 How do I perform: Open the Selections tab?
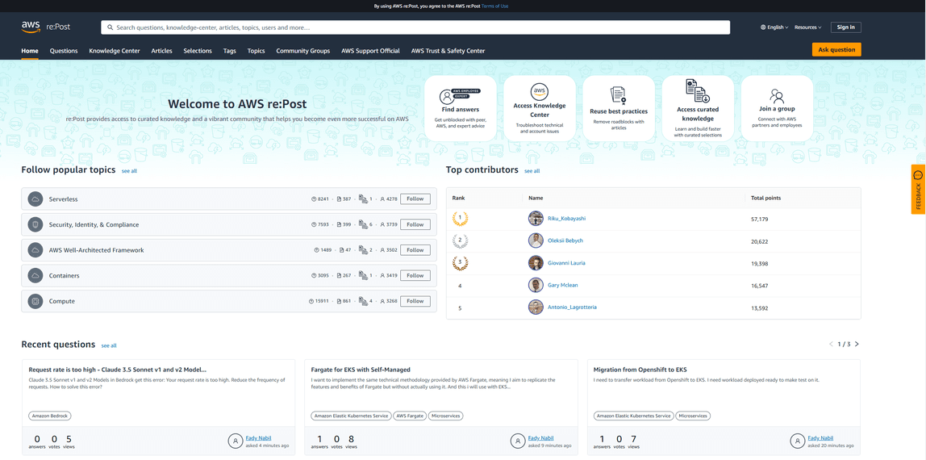[x=198, y=51]
